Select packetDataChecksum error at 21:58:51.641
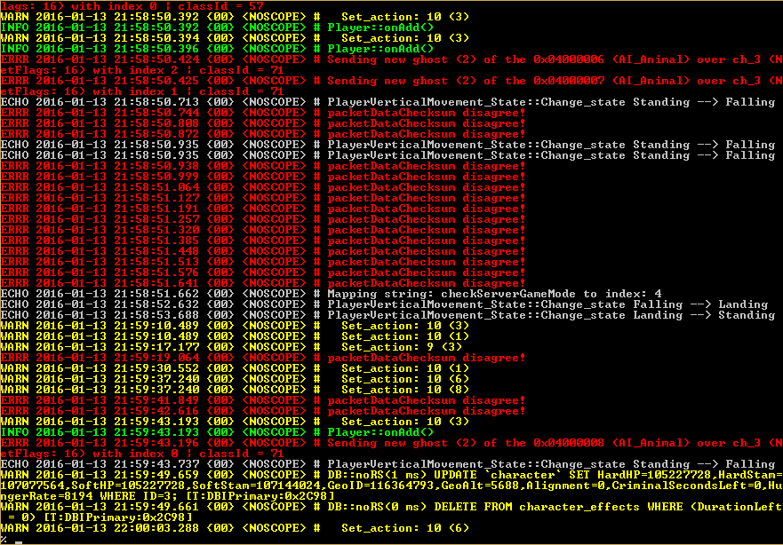Screen dimensions: 783x545 point(263,283)
